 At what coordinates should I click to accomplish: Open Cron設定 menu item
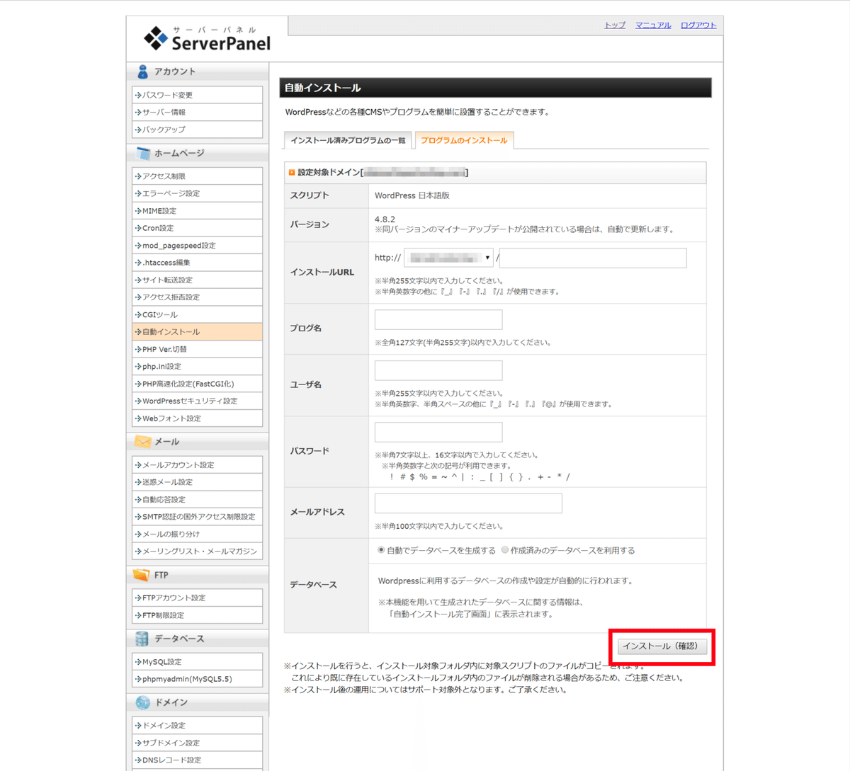click(197, 228)
